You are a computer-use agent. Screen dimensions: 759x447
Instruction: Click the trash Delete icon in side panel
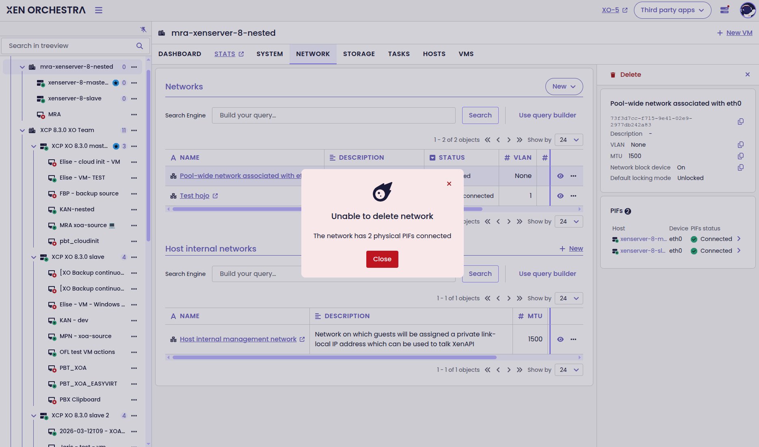[613, 75]
